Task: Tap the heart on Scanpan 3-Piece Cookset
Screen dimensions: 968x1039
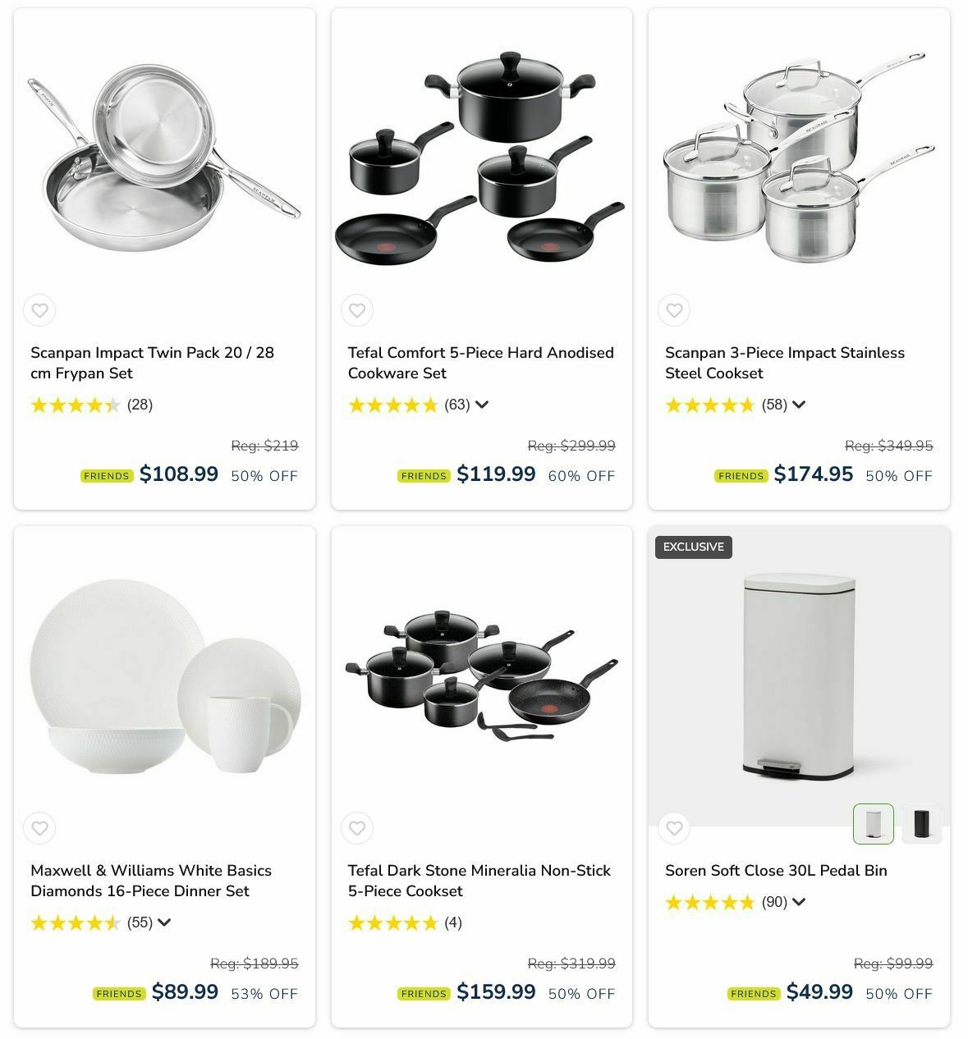Action: [x=674, y=310]
